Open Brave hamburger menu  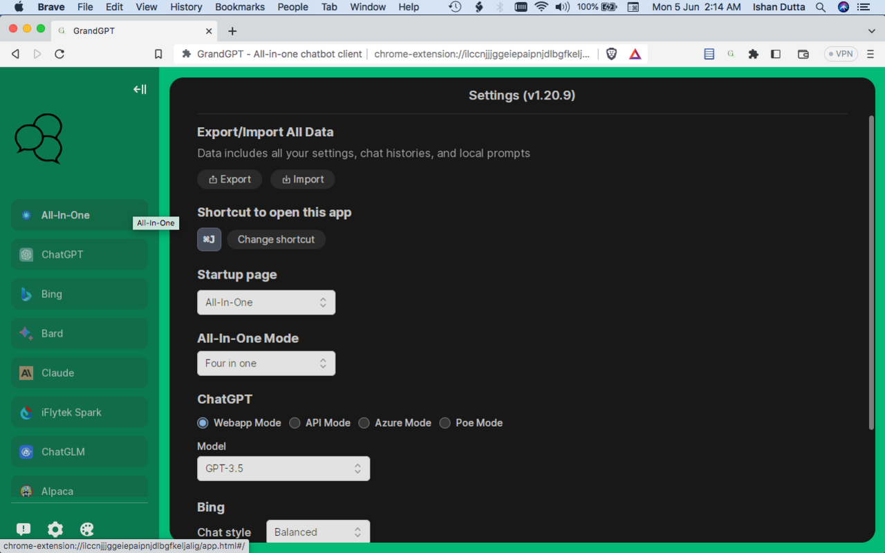[x=870, y=54]
